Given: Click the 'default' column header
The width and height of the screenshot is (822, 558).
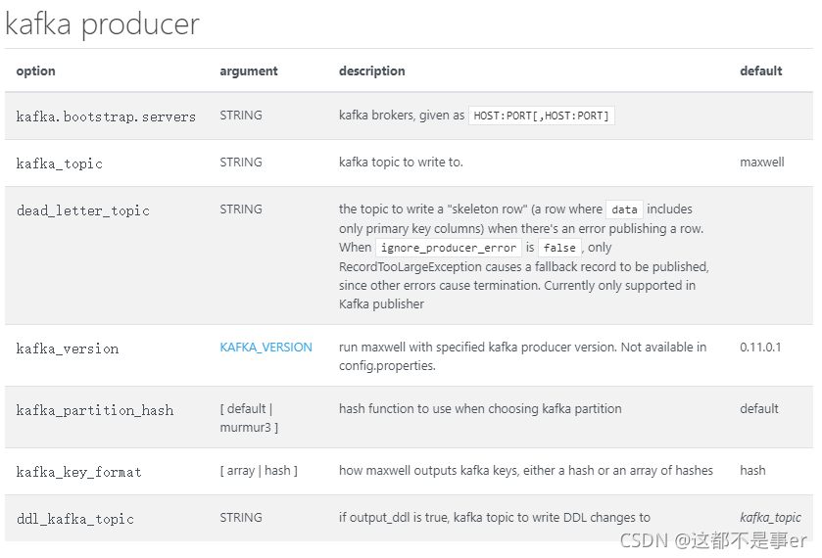Looking at the screenshot, I should [x=760, y=70].
